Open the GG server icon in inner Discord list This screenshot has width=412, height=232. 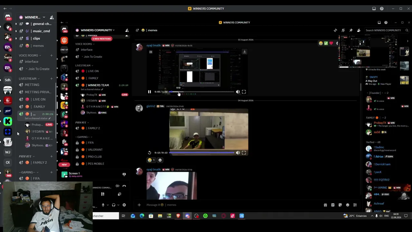(x=64, y=41)
